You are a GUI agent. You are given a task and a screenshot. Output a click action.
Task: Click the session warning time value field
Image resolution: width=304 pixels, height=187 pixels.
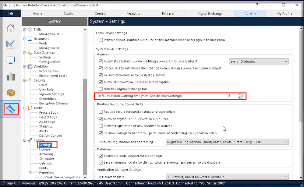pos(233,96)
